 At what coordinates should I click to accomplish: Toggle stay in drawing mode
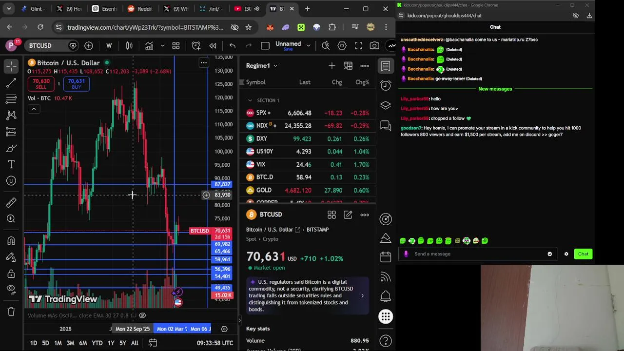11,257
